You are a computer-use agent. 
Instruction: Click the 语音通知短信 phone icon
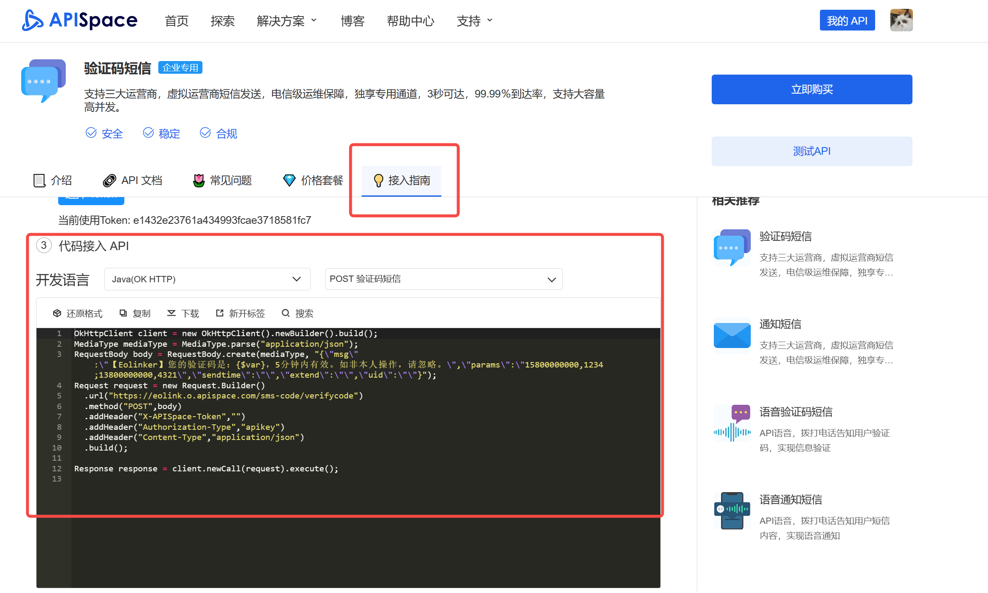pyautogui.click(x=732, y=510)
